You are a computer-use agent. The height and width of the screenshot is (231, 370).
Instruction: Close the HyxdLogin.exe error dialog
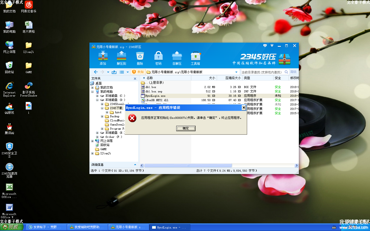244,108
